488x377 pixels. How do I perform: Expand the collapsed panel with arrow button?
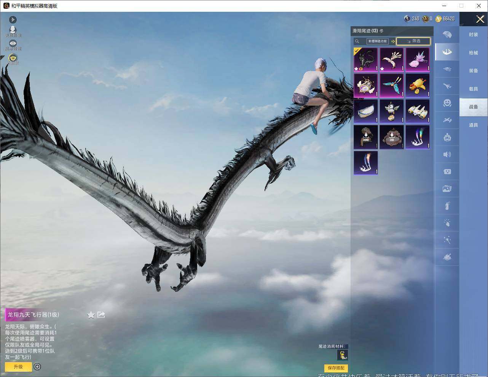click(x=13, y=19)
